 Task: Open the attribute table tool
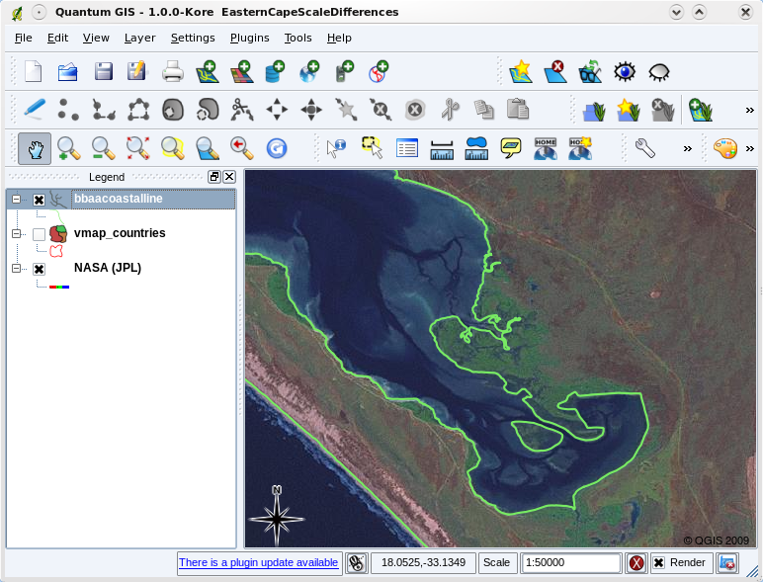tap(407, 148)
